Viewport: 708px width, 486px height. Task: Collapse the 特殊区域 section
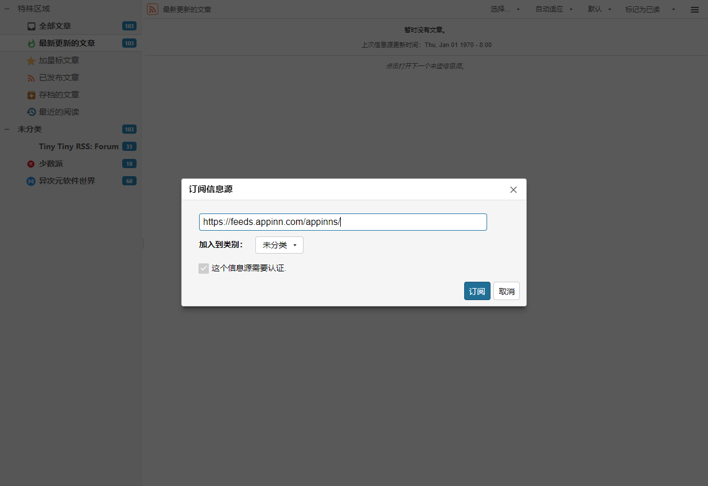[x=7, y=9]
